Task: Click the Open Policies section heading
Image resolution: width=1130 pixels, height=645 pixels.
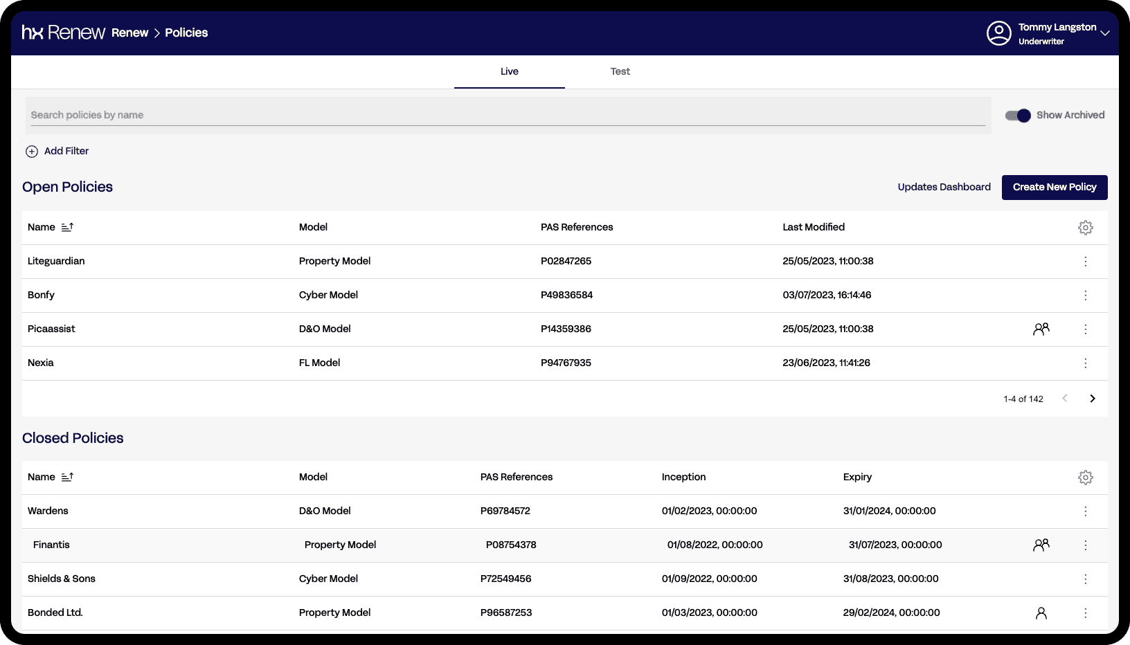Action: (67, 187)
